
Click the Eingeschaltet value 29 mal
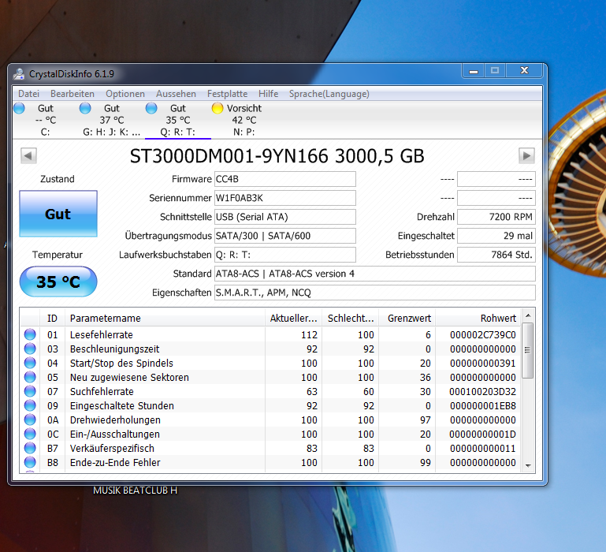click(x=496, y=236)
